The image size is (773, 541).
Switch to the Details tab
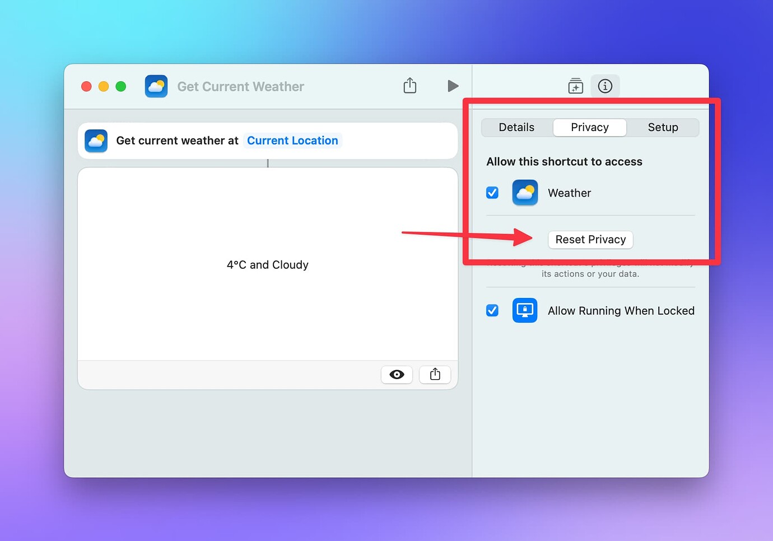516,128
